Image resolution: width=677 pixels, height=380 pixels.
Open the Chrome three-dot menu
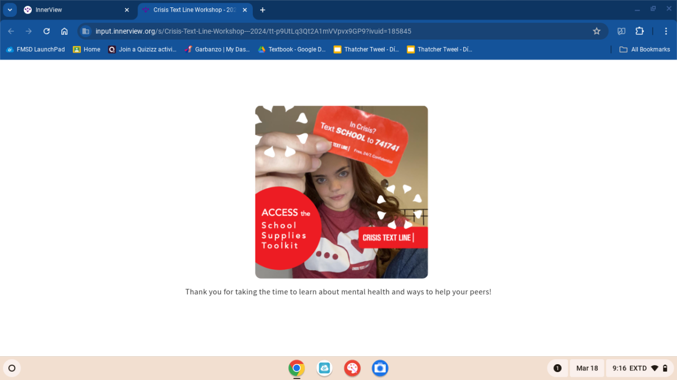point(666,31)
